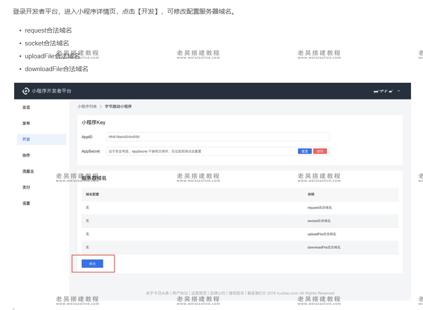
Task: Open the 支付 payment section
Action: tap(26, 187)
